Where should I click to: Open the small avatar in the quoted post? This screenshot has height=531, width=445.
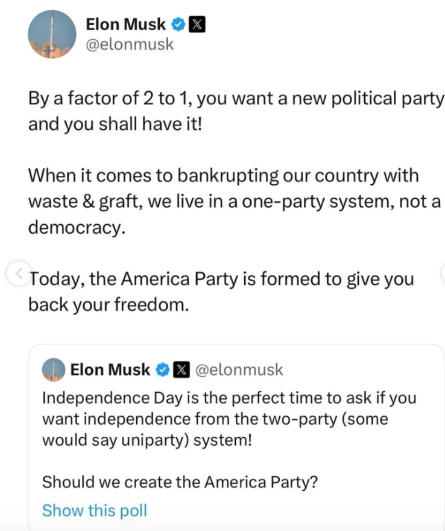coord(53,370)
